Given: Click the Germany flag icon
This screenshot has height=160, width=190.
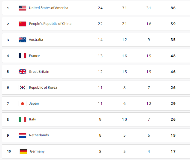Looking at the screenshot, I should [x=23, y=151].
